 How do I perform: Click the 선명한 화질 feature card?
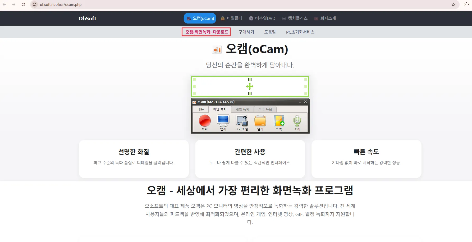coord(134,159)
